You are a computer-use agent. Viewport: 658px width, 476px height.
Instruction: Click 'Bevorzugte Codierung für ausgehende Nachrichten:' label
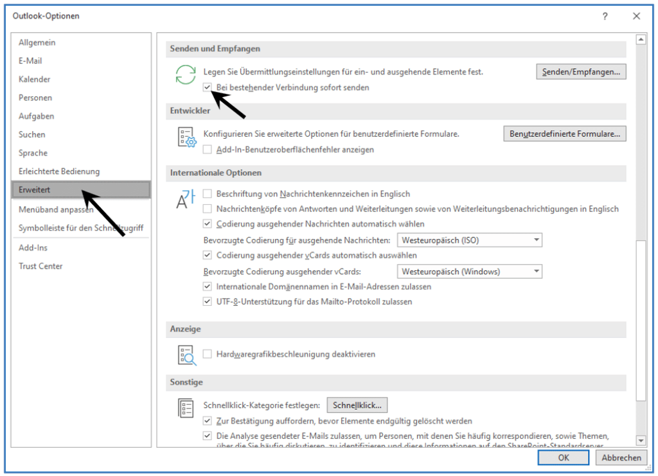297,240
